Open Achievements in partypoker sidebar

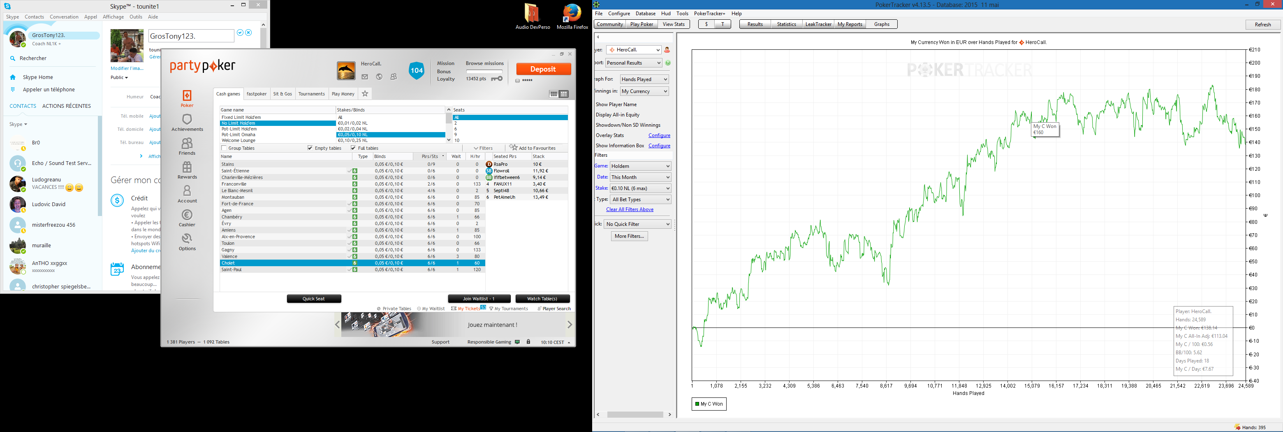click(187, 122)
